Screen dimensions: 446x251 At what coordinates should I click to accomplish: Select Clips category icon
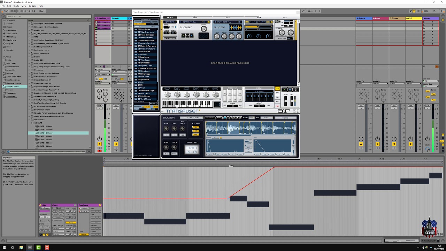[x=5, y=47]
